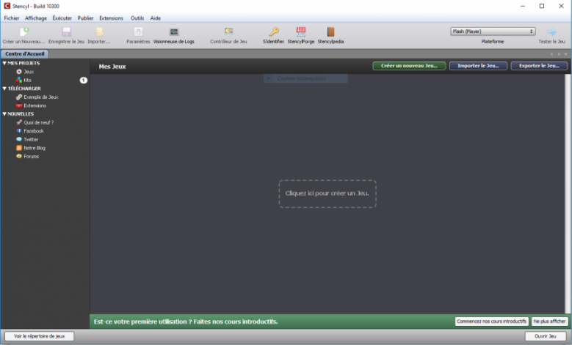Viewport: 572px width, 345px height.
Task: Click Importer le Jeu button
Action: click(x=478, y=66)
